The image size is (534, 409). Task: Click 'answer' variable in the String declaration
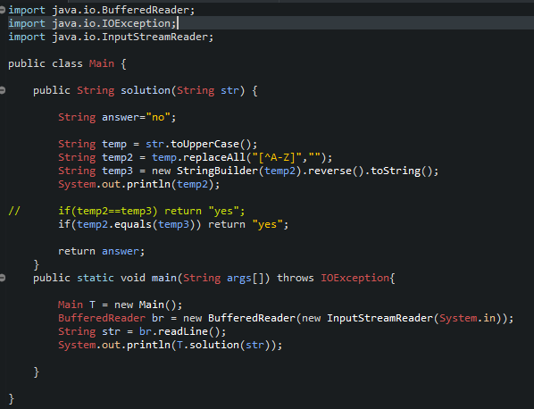(121, 118)
